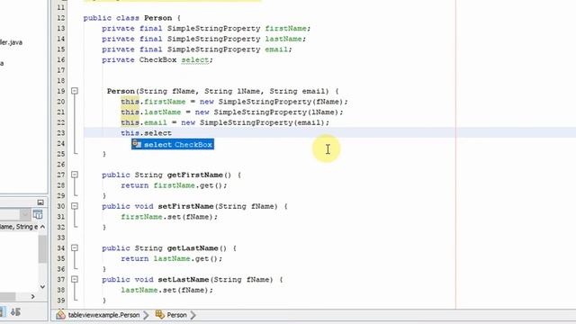This screenshot has height=324, width=576.
Task: Open the navigator members combo box dropdown
Action: [x=24, y=214]
